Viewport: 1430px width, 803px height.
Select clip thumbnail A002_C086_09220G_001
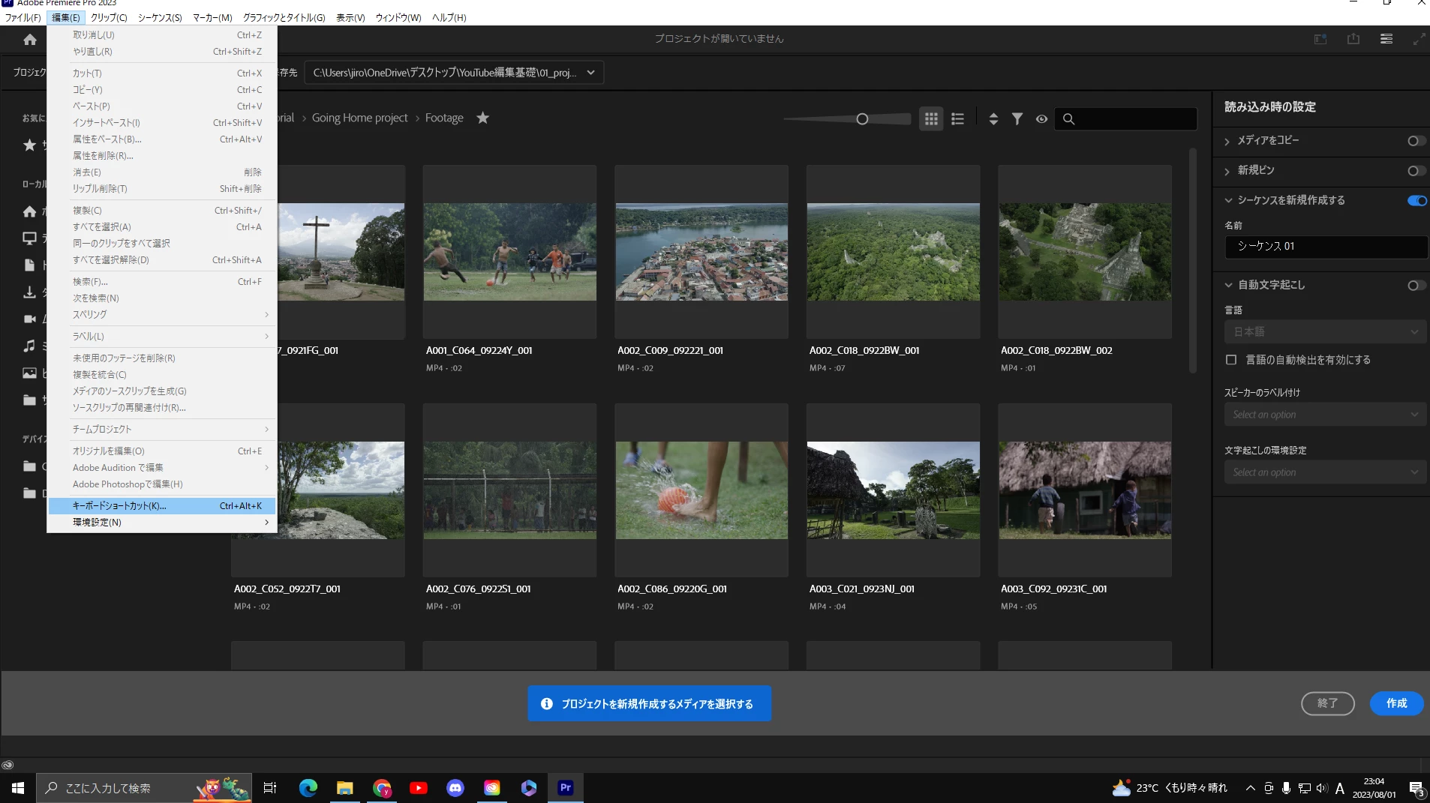click(701, 490)
